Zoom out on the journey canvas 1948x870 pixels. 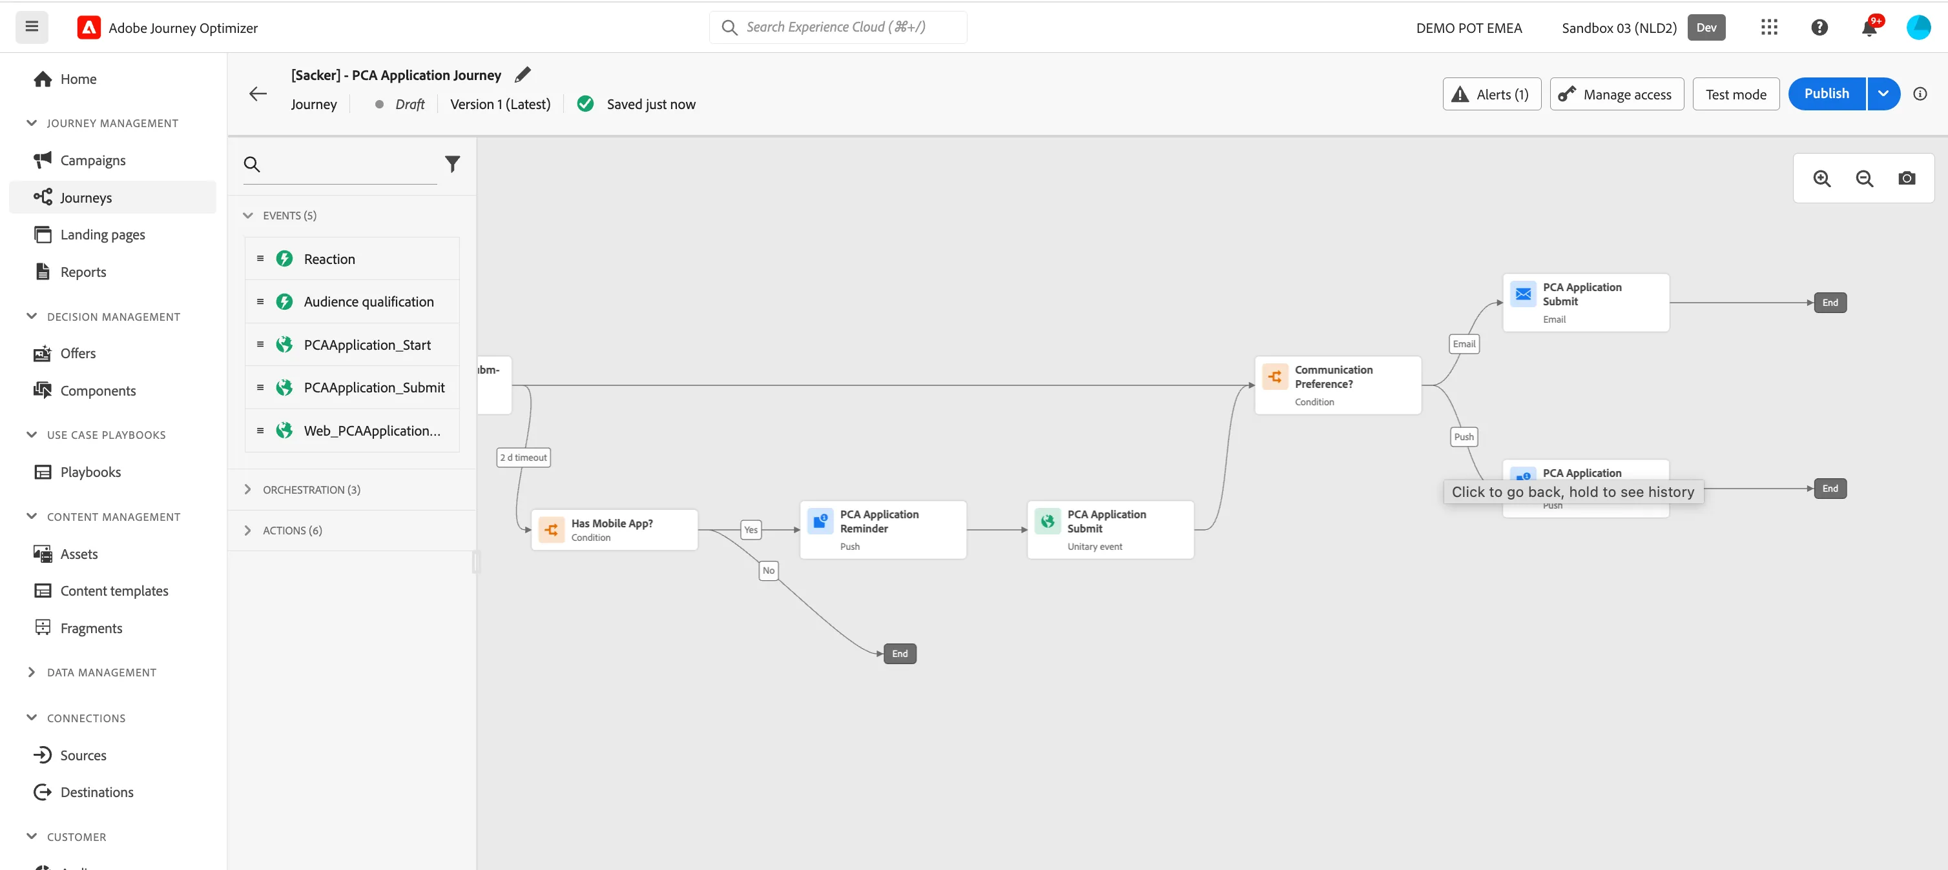tap(1864, 178)
